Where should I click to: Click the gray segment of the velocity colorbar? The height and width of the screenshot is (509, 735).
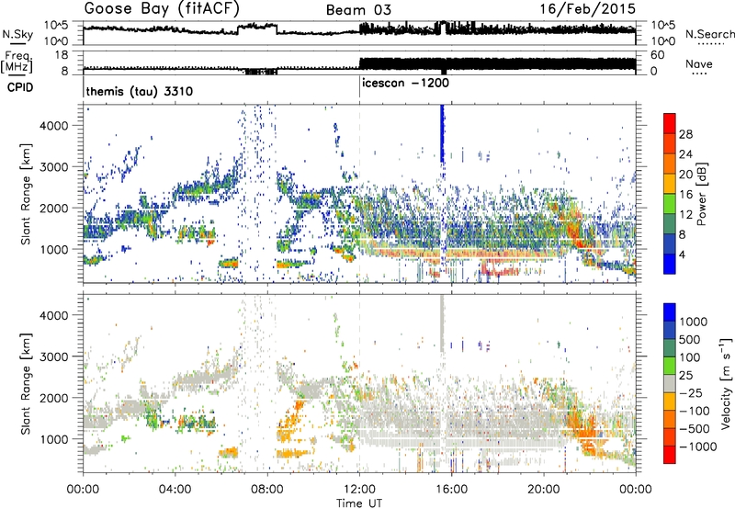pos(670,383)
